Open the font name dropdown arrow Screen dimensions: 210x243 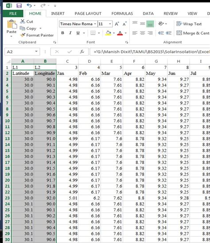[95, 24]
